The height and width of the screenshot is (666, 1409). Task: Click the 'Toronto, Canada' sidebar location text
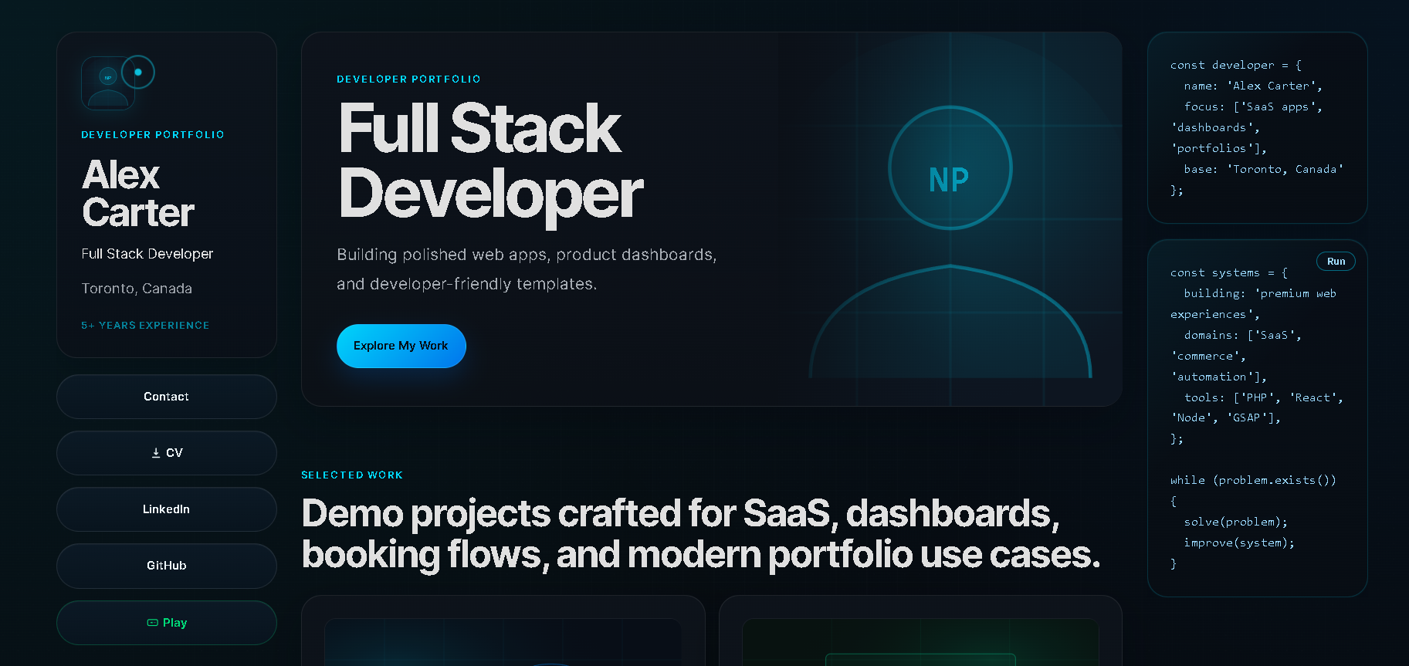point(137,289)
